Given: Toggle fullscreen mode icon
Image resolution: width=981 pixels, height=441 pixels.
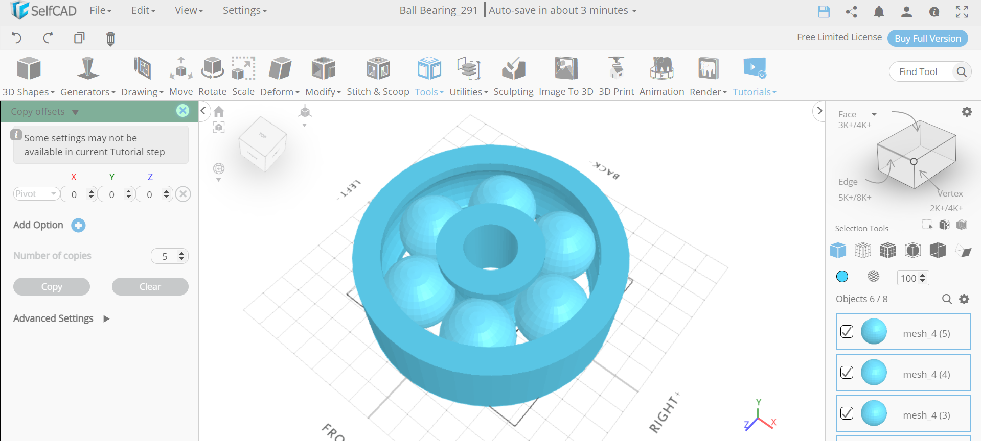Looking at the screenshot, I should click(x=962, y=11).
